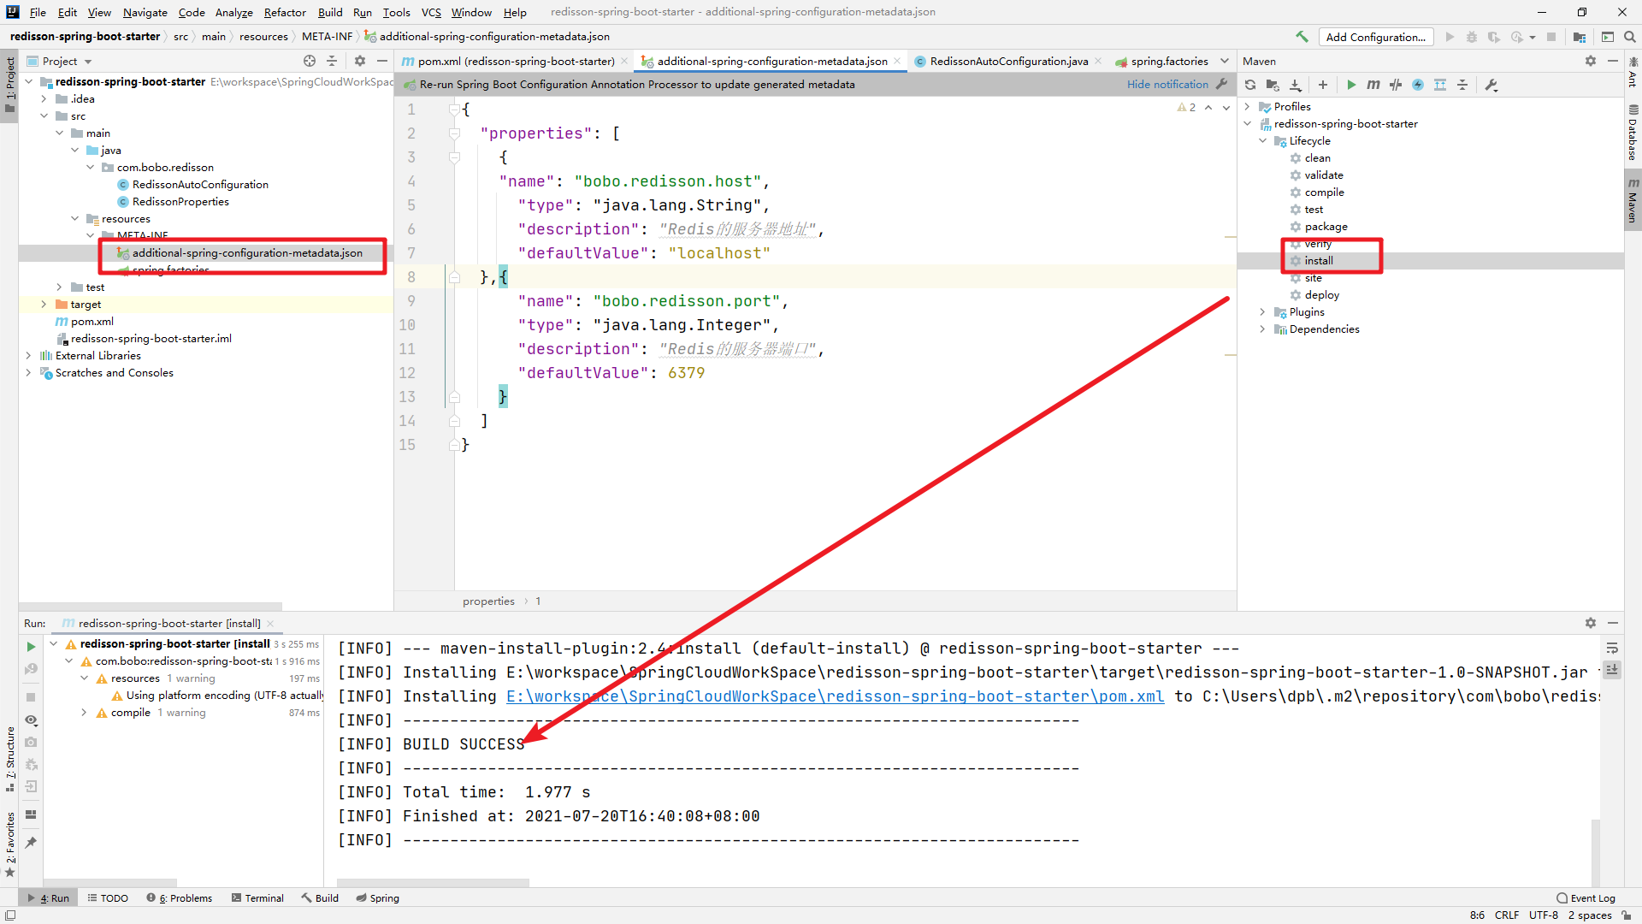Open Project Structure icon in top toolbar
Image resolution: width=1642 pixels, height=924 pixels.
[x=1580, y=37]
